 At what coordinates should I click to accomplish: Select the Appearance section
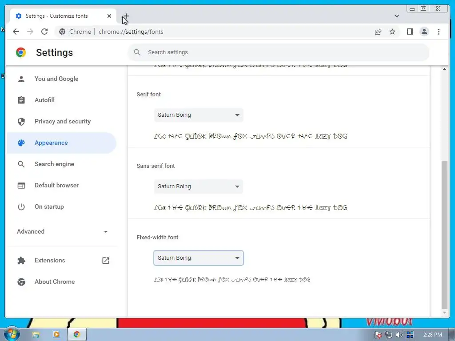[61, 143]
